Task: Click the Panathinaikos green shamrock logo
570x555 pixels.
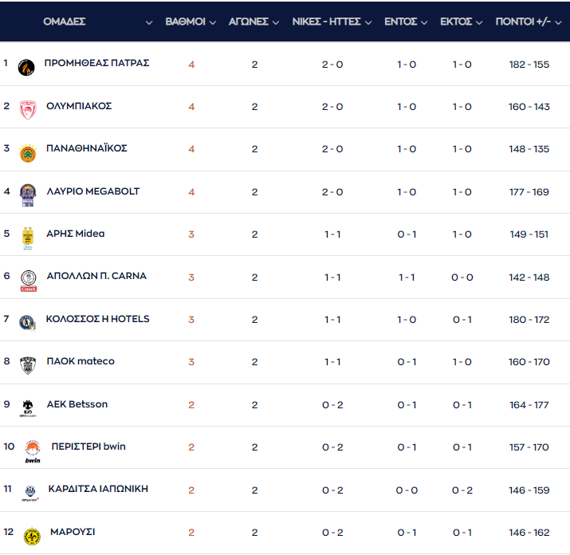Action: [28, 153]
